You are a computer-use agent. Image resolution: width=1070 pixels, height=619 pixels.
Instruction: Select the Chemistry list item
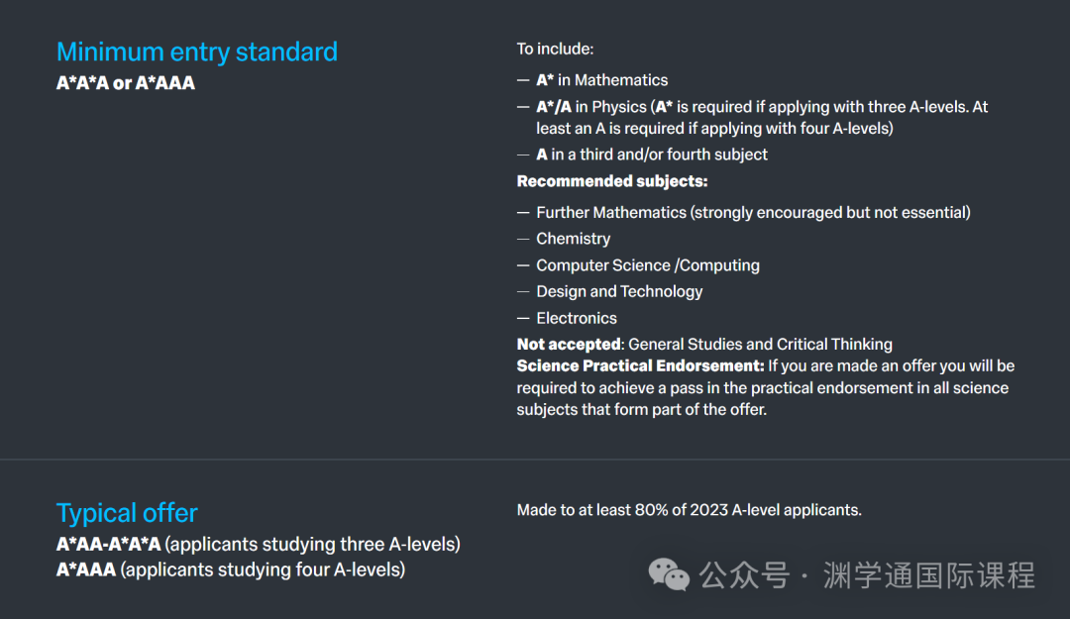pyautogui.click(x=573, y=239)
